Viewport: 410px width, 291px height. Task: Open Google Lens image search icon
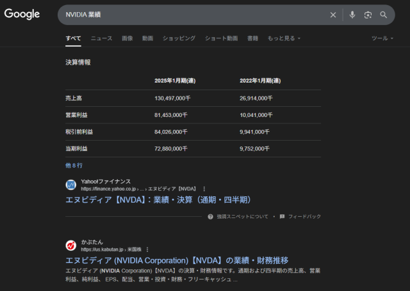(368, 15)
